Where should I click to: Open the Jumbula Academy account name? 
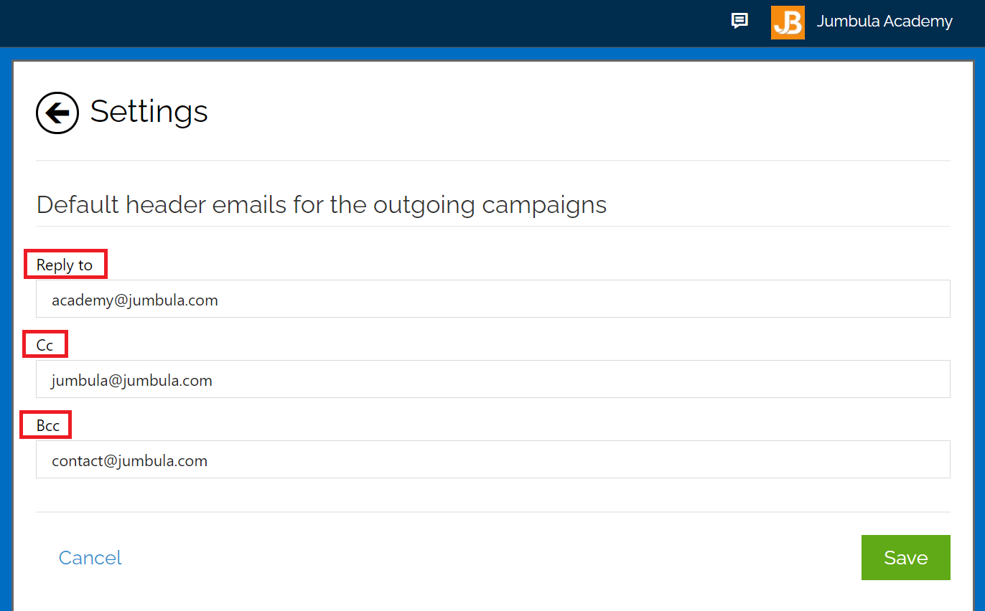884,22
